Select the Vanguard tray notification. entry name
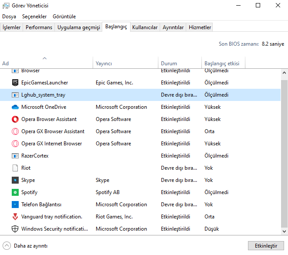The height and width of the screenshot is (255, 288). 52,217
